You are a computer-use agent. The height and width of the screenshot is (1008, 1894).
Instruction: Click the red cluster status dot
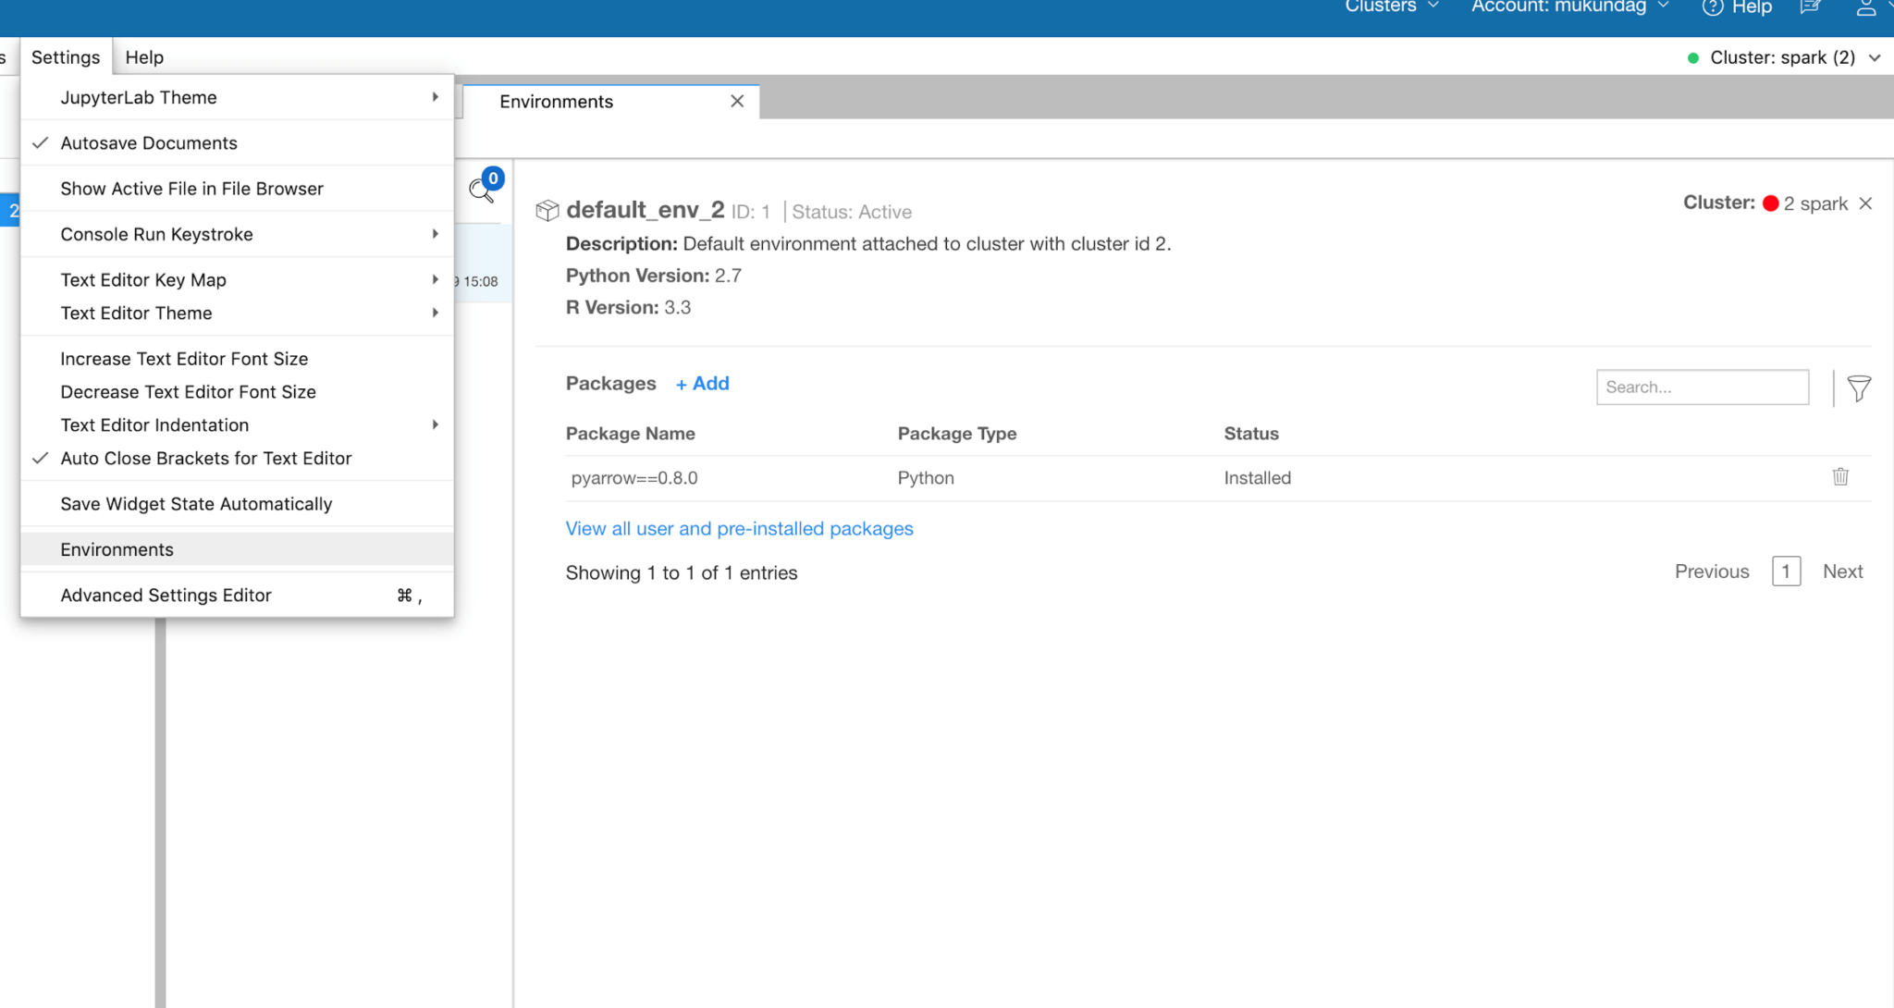(x=1771, y=203)
